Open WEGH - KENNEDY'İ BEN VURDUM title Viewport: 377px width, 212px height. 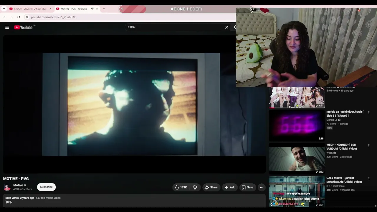[x=342, y=147]
